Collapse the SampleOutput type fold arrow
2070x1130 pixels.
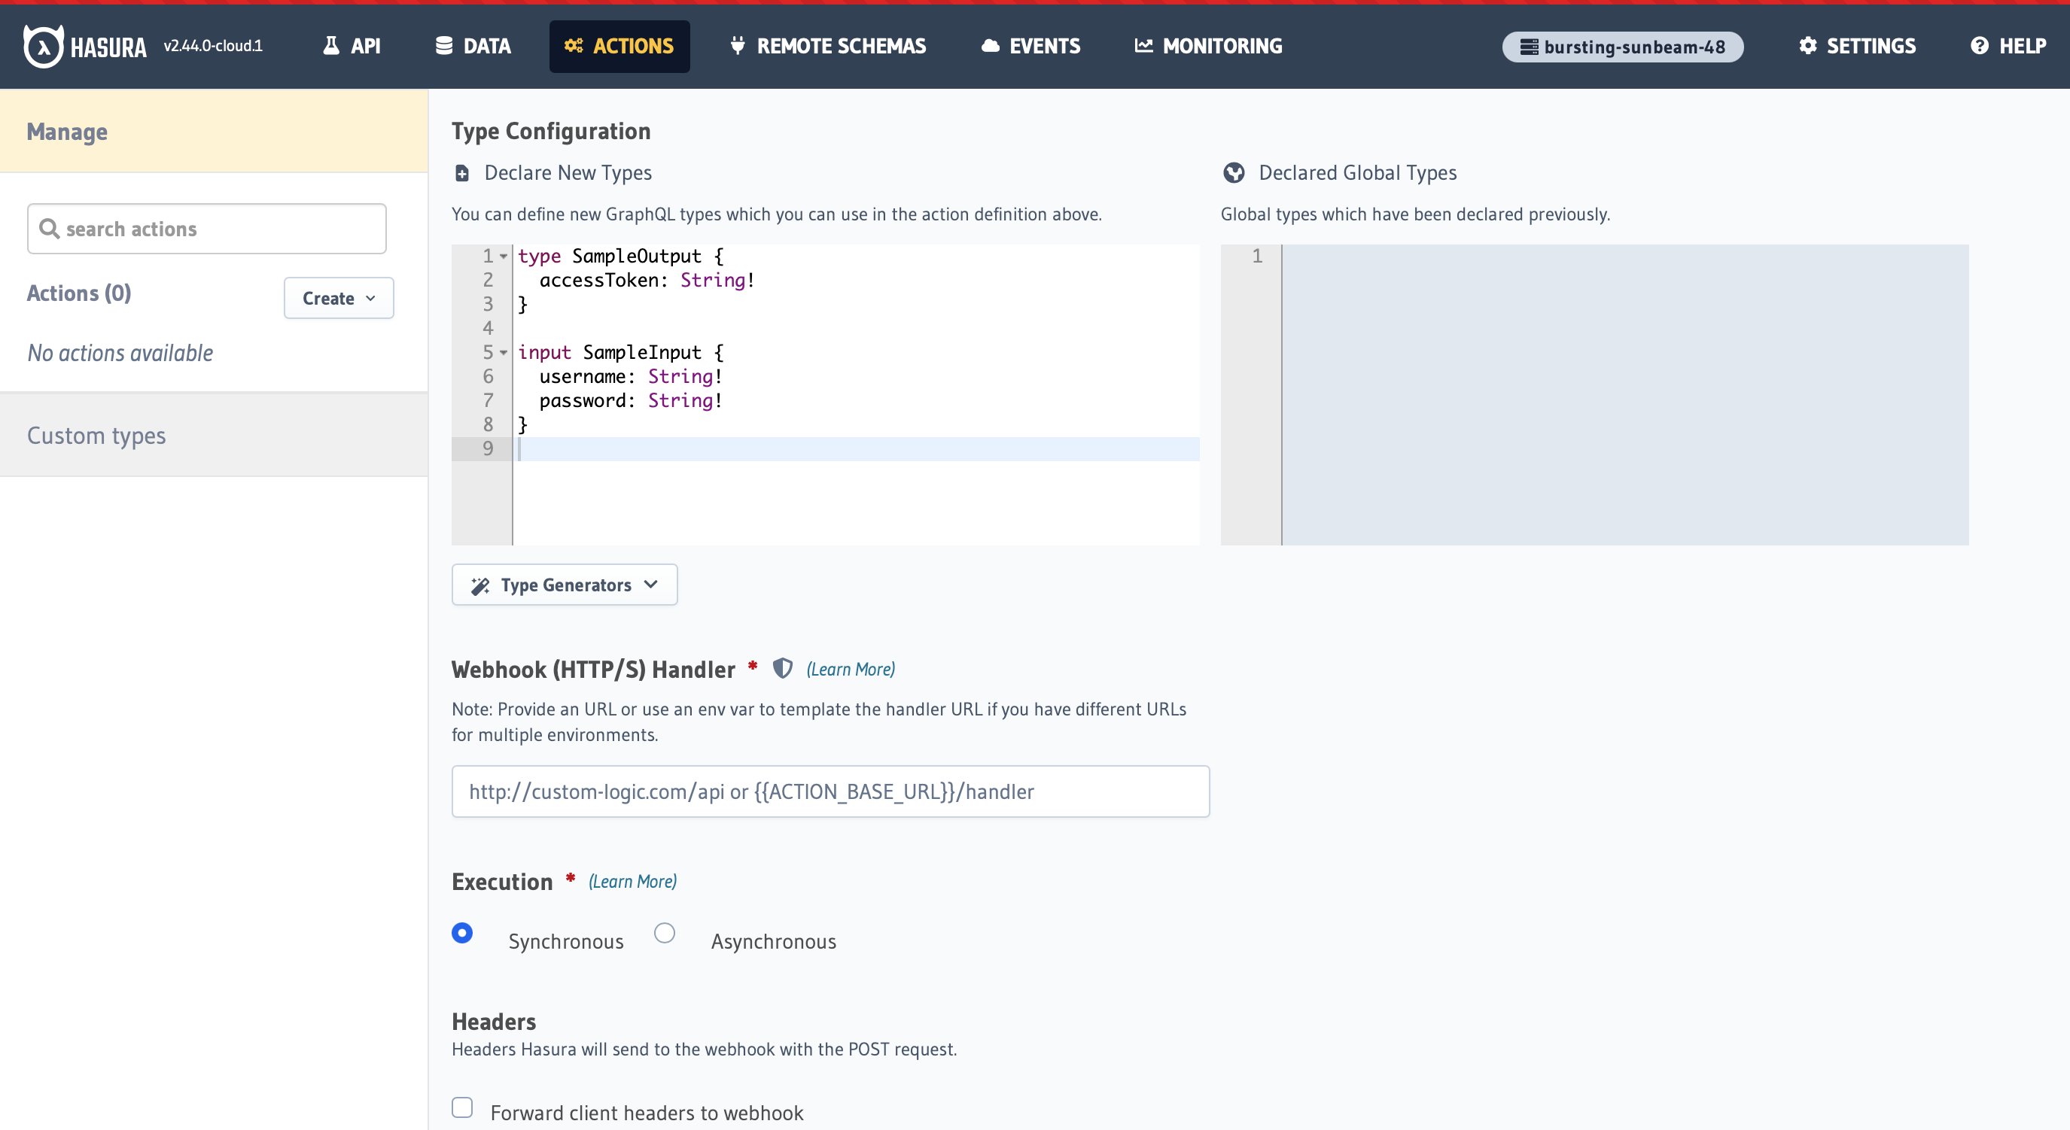click(504, 257)
